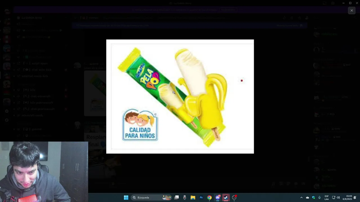Open Google Chrome from the taskbar
Image resolution: width=360 pixels, height=202 pixels.
click(x=209, y=198)
